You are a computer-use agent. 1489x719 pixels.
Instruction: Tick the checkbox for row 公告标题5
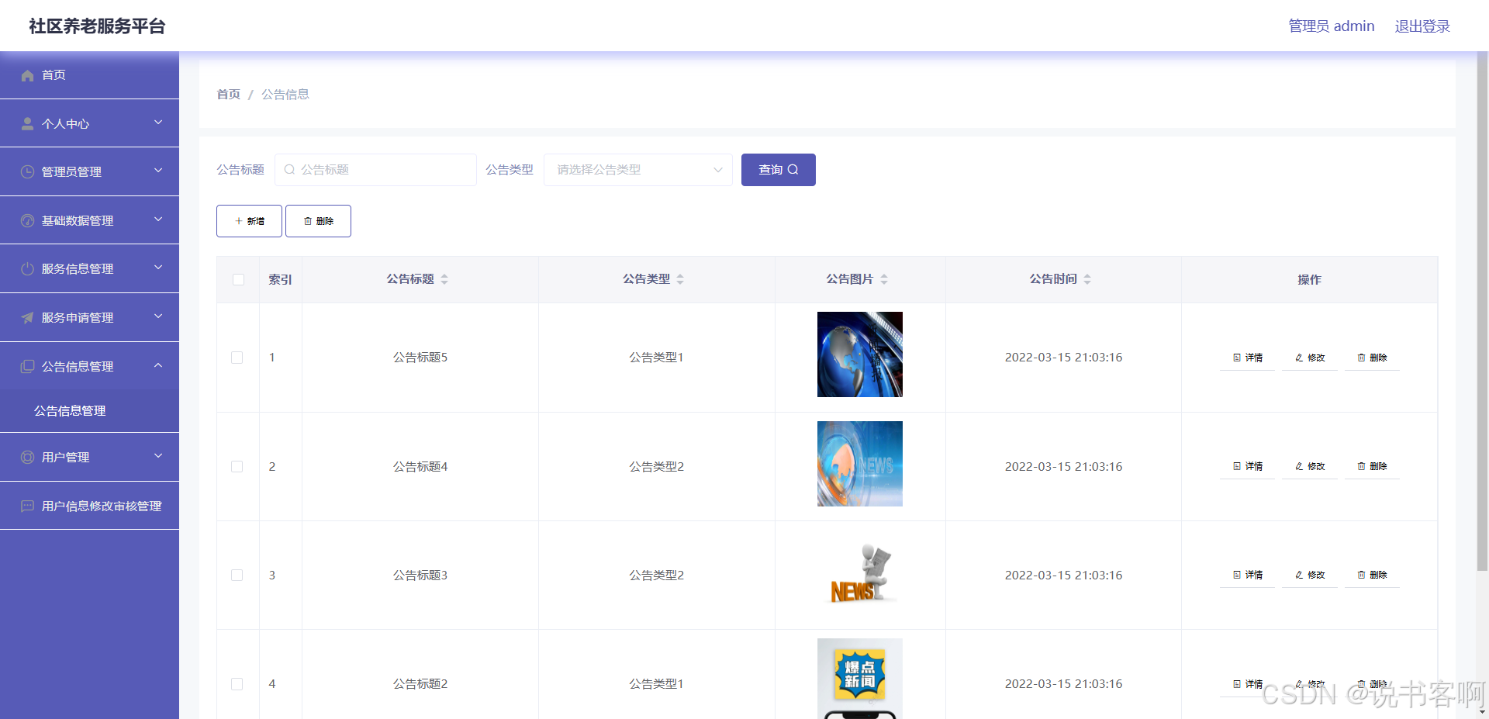[x=237, y=358]
